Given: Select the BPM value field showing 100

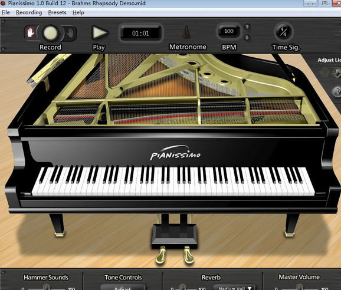Looking at the screenshot, I should coord(229,31).
